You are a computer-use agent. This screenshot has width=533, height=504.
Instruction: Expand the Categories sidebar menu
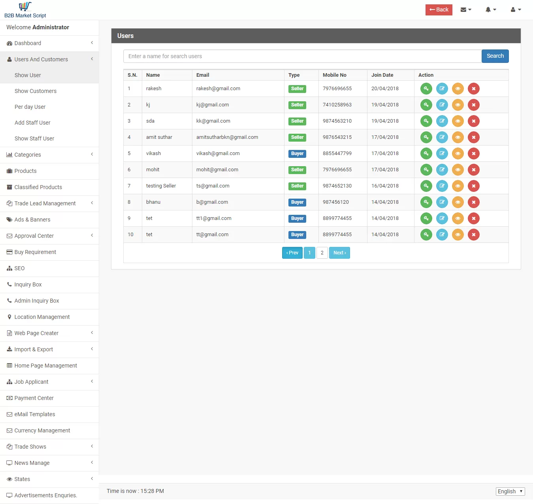(x=49, y=155)
